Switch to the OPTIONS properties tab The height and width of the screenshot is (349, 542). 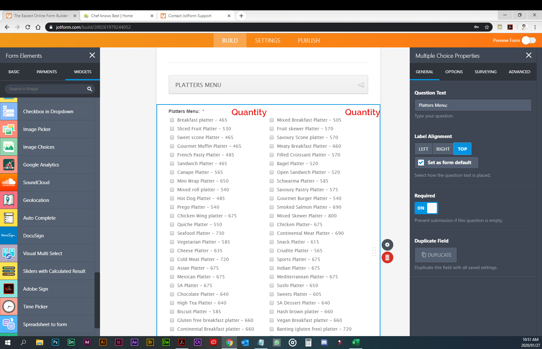(454, 72)
